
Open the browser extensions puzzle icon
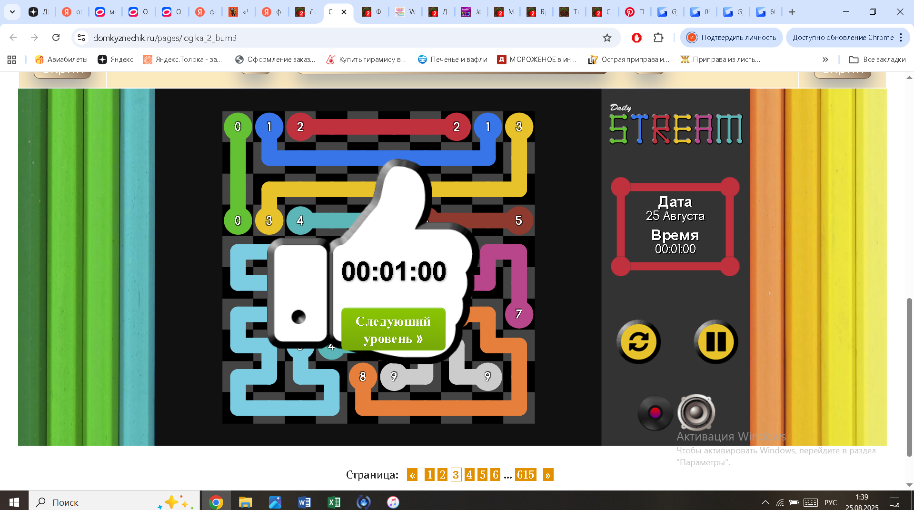pyautogui.click(x=658, y=38)
